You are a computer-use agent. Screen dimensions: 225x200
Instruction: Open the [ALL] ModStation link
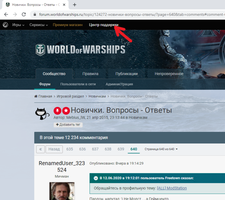(x=172, y=188)
